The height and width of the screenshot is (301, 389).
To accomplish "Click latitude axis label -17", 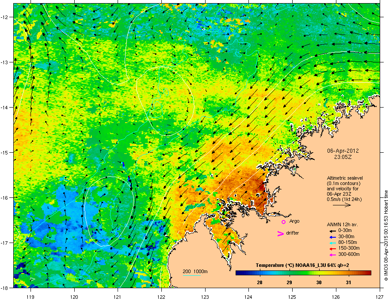I will 4,243.
